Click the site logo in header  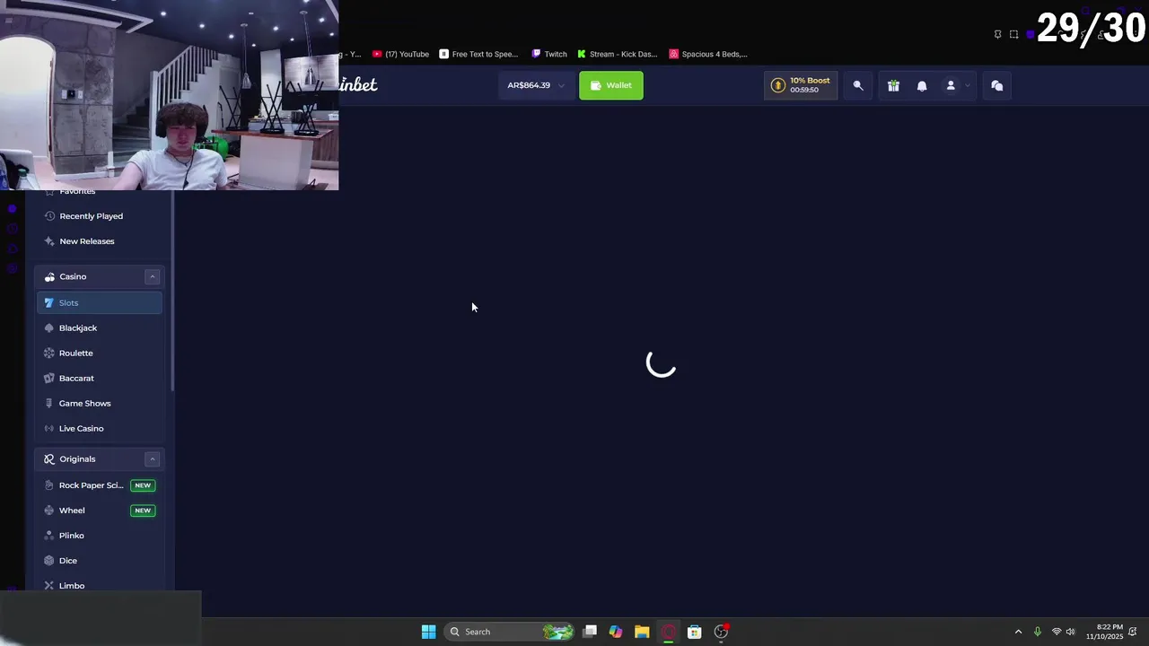[358, 84]
